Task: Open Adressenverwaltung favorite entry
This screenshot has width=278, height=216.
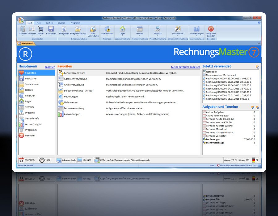Action: coord(129,79)
